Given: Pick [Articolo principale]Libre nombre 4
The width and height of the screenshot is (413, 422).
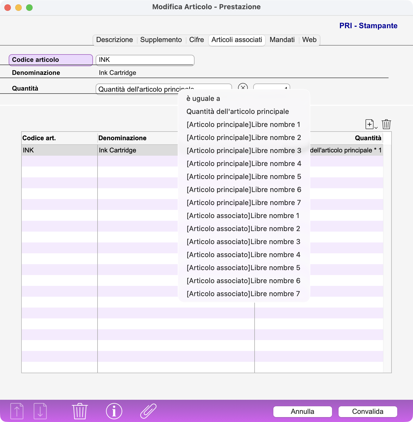Looking at the screenshot, I should tap(244, 164).
